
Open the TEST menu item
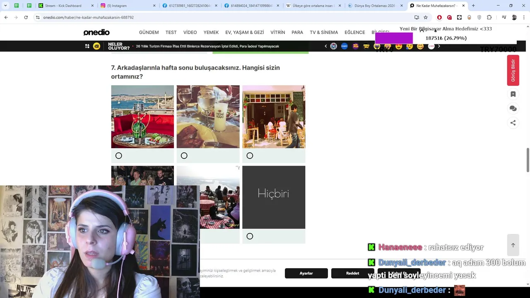pos(171,32)
